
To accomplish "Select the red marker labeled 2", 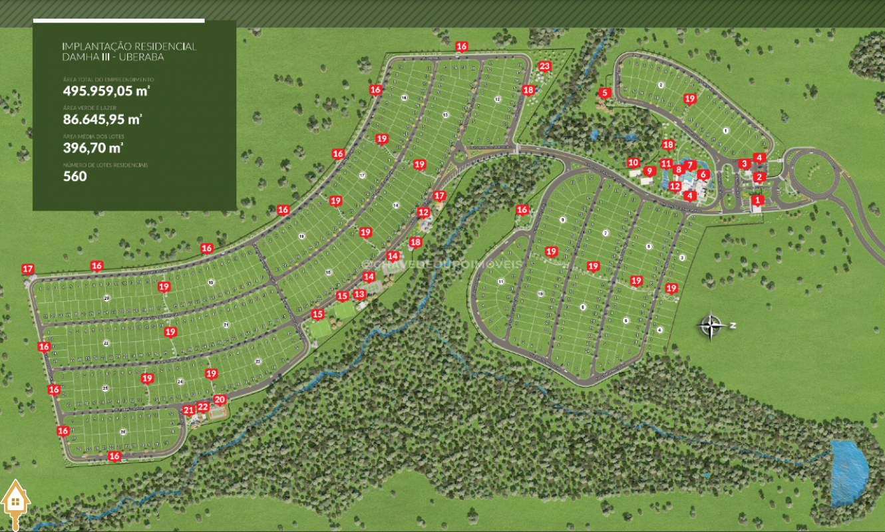I will pos(760,177).
